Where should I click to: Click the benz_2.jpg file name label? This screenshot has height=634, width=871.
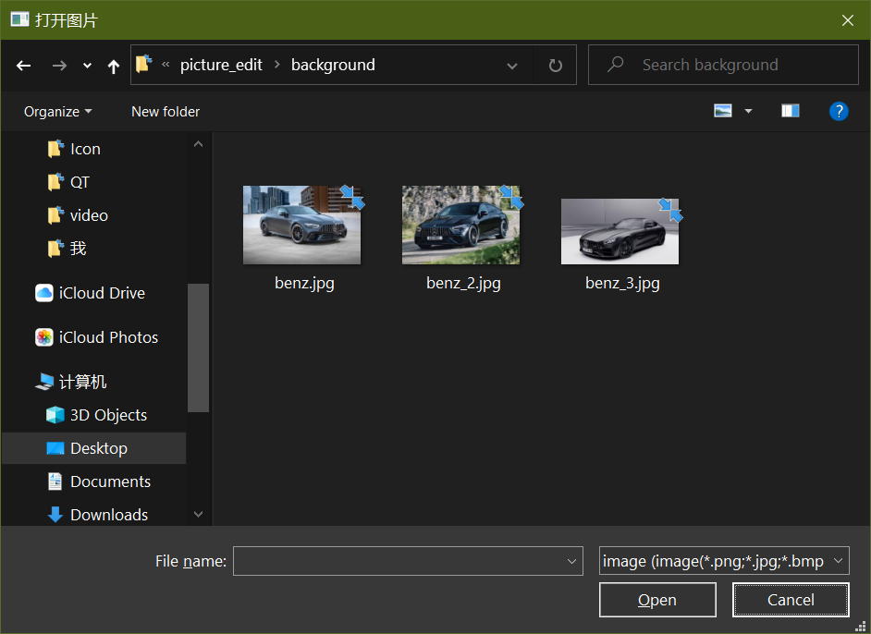(x=463, y=283)
